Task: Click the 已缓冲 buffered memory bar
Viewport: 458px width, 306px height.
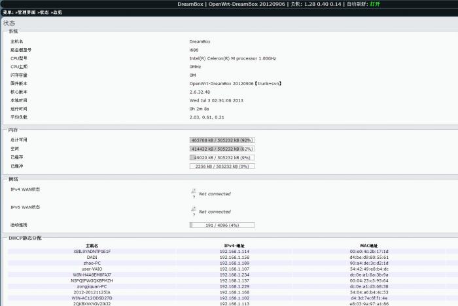Action: coord(222,166)
